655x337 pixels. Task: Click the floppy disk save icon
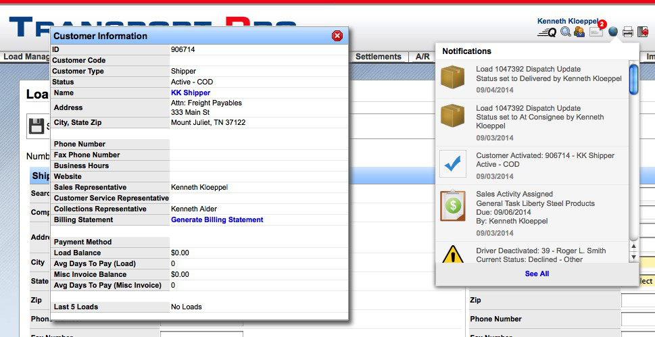pos(37,126)
